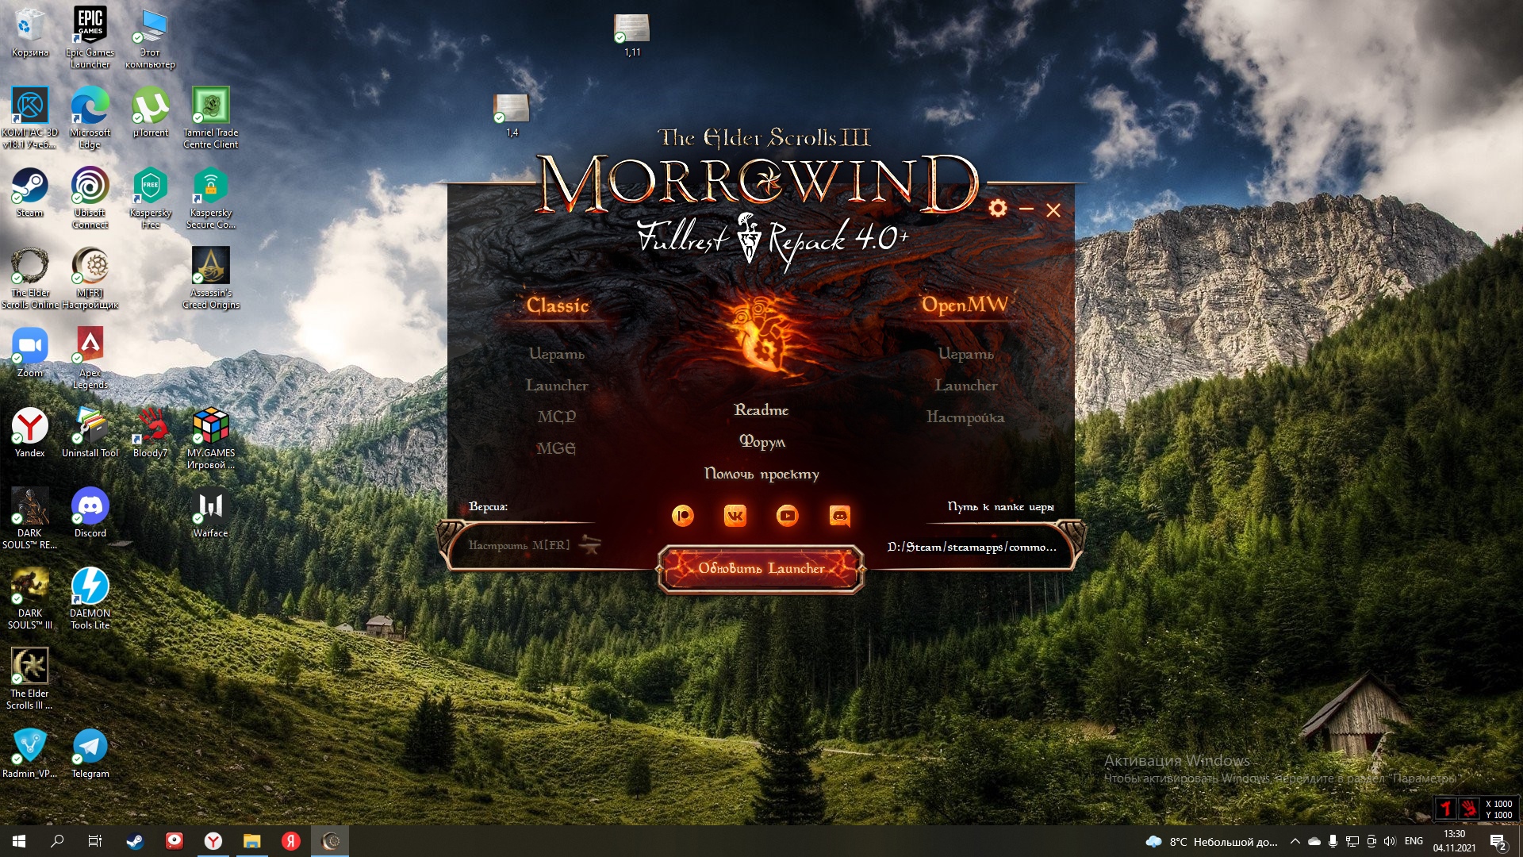Open Настройка under OpenMW
The image size is (1523, 857).
click(965, 417)
